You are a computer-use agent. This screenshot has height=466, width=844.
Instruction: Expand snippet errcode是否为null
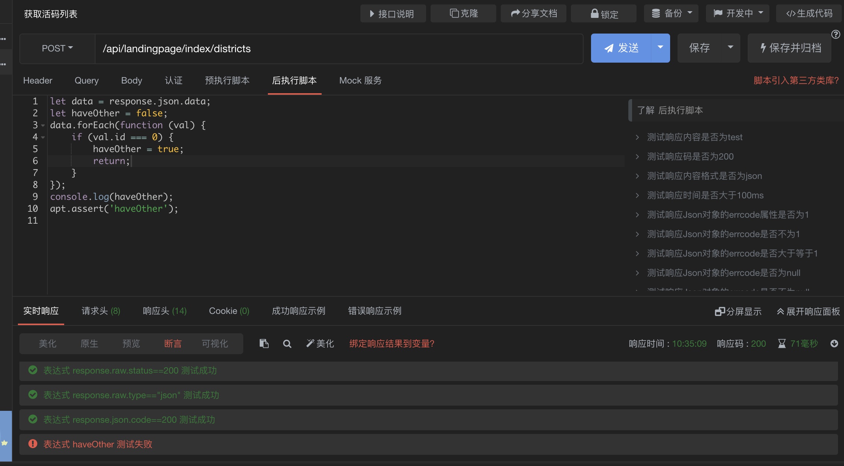(723, 273)
